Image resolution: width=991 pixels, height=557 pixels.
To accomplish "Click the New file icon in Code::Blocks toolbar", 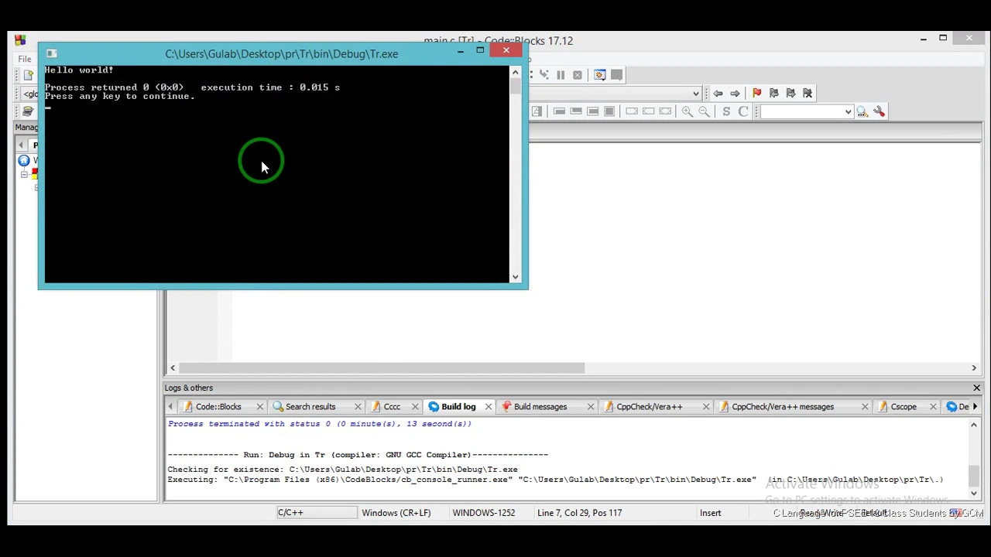I will click(29, 75).
